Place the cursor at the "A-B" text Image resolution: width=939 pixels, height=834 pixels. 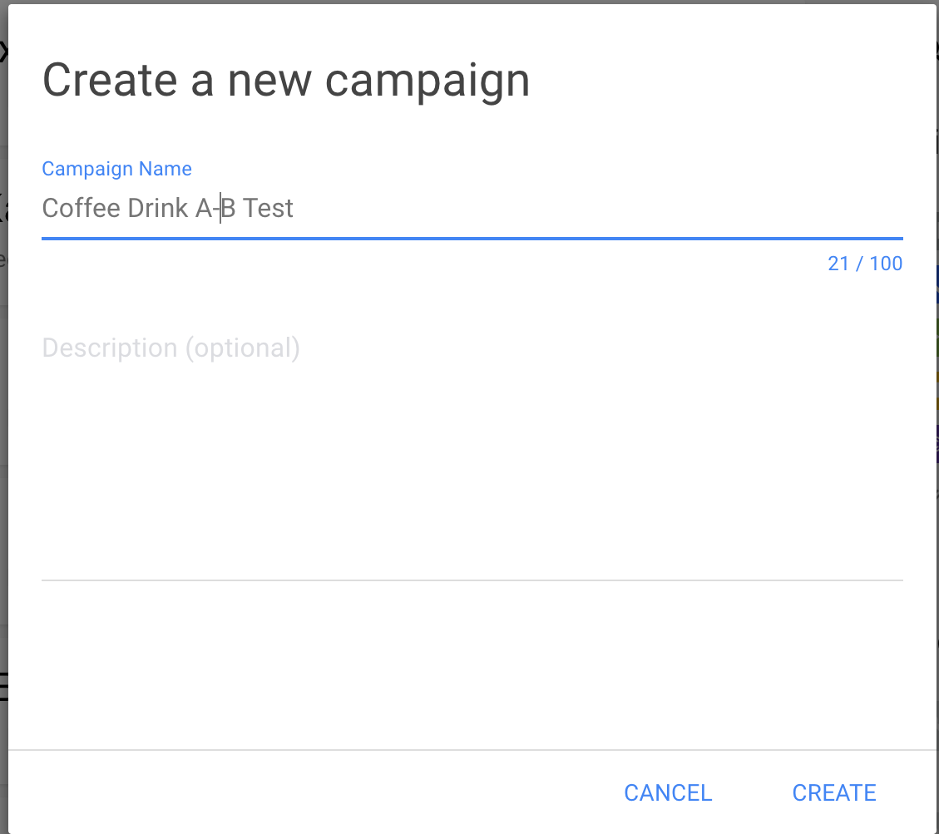click(215, 208)
